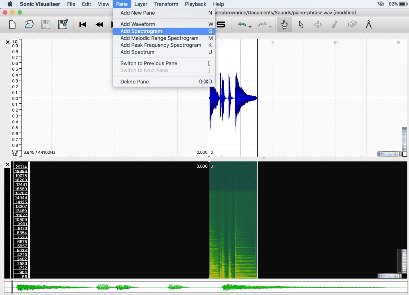Select the Navigate hand tool
Screen dimensions: 409x295
284,25
